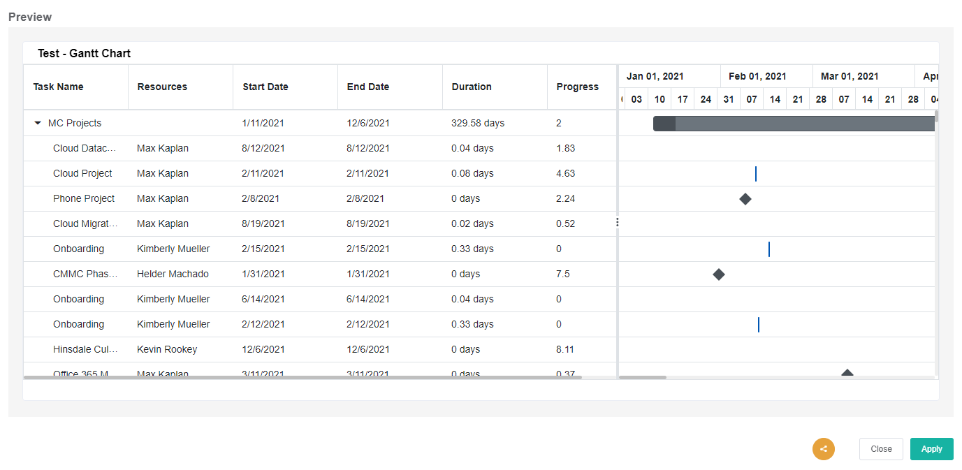Select the Cloud Project timeline bar

click(x=755, y=173)
